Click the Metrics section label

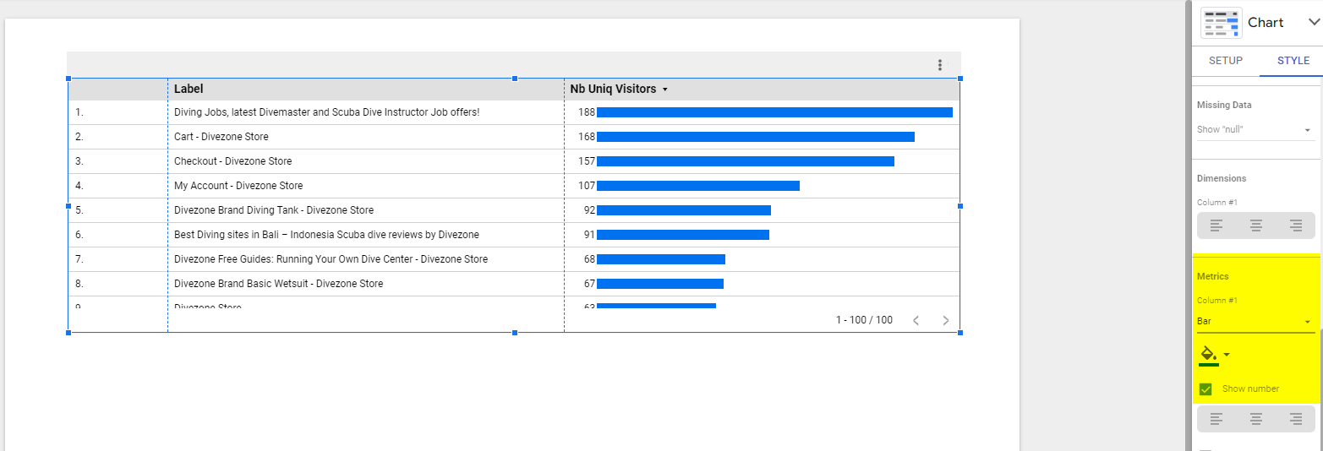pos(1212,276)
